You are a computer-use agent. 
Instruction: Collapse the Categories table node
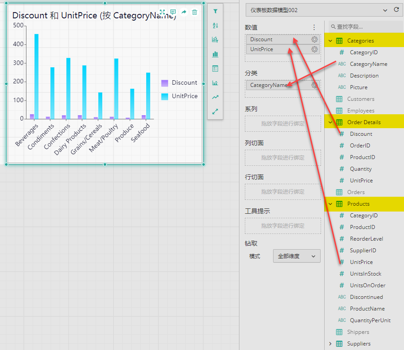pyautogui.click(x=330, y=41)
